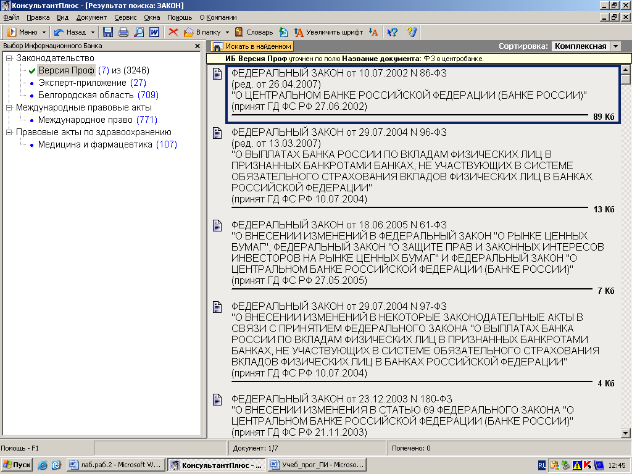Click document icon beside law N 86-ФЗ
632x474 pixels.
coord(217,74)
